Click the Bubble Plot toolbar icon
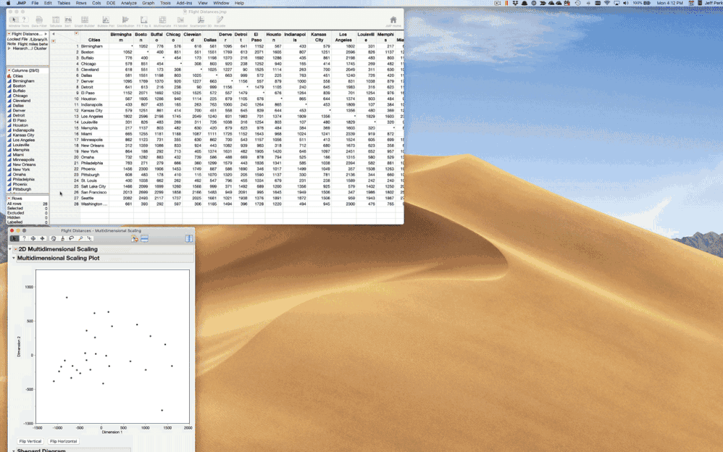The image size is (723, 452). pyautogui.click(x=106, y=21)
